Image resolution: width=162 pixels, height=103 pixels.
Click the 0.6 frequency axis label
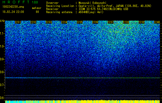[x=2, y=98]
